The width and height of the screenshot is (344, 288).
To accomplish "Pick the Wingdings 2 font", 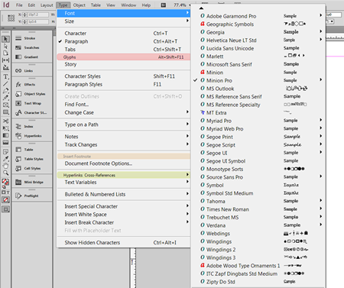I will (x=258, y=250).
